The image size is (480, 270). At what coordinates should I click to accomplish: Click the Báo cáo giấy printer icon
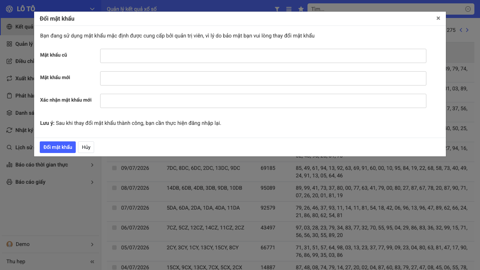point(9,182)
